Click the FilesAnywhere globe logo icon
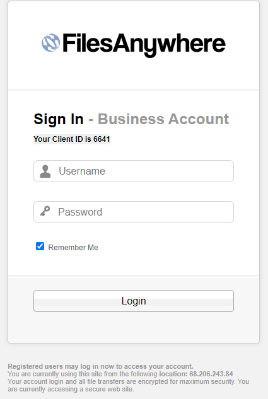 51,43
